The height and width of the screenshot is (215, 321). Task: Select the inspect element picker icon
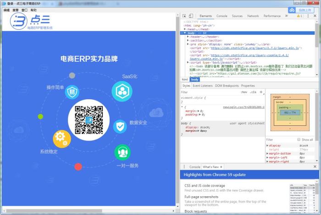[184, 16]
